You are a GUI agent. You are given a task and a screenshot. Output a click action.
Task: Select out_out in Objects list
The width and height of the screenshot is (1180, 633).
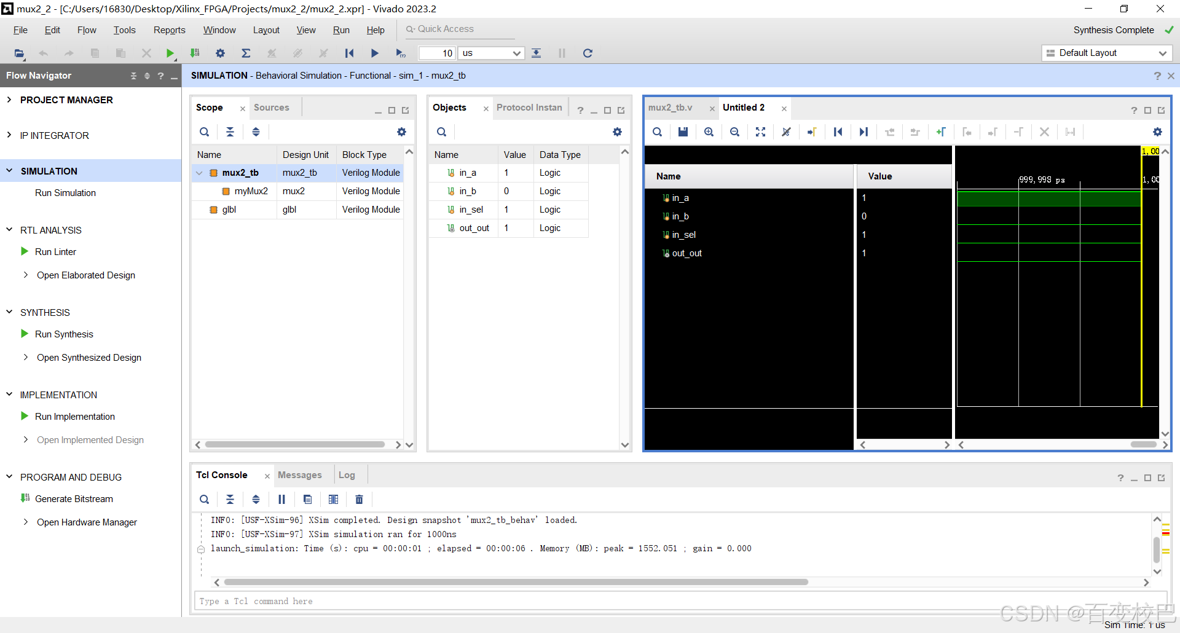click(x=474, y=228)
